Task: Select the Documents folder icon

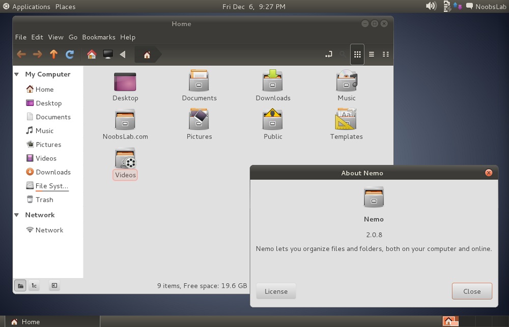Action: click(199, 80)
